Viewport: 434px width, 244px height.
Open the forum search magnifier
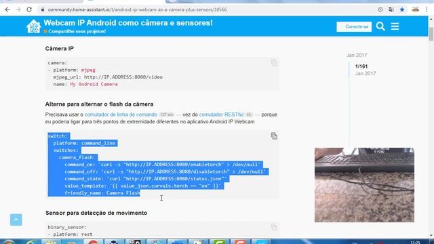(x=380, y=26)
